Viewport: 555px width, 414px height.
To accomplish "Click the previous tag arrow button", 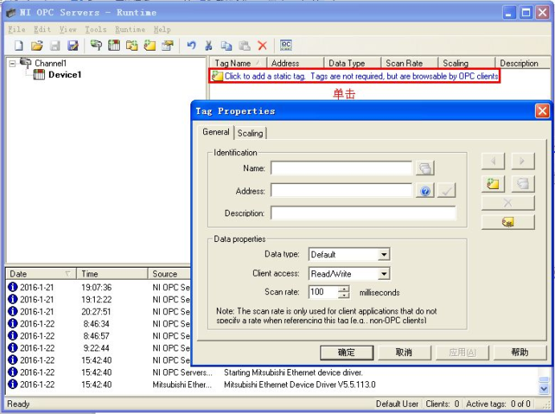I will [x=493, y=161].
